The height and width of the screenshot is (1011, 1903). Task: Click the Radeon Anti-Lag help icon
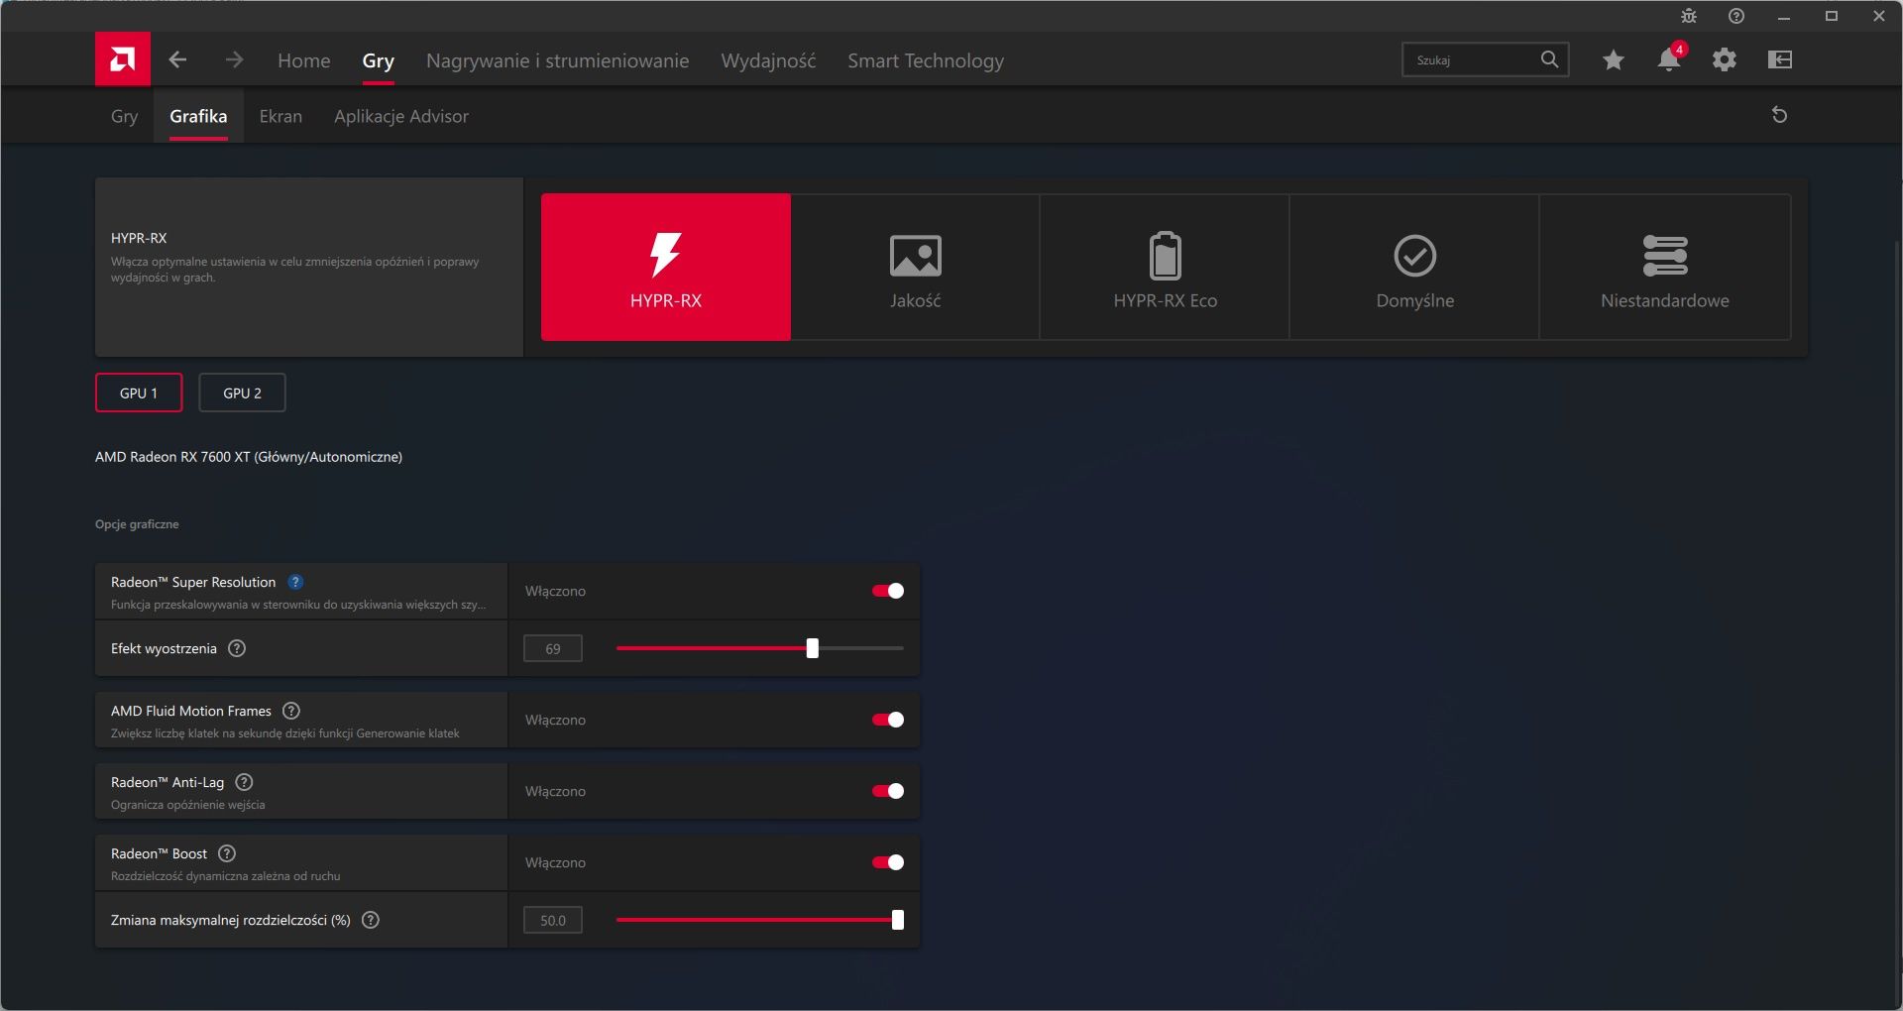(x=244, y=782)
